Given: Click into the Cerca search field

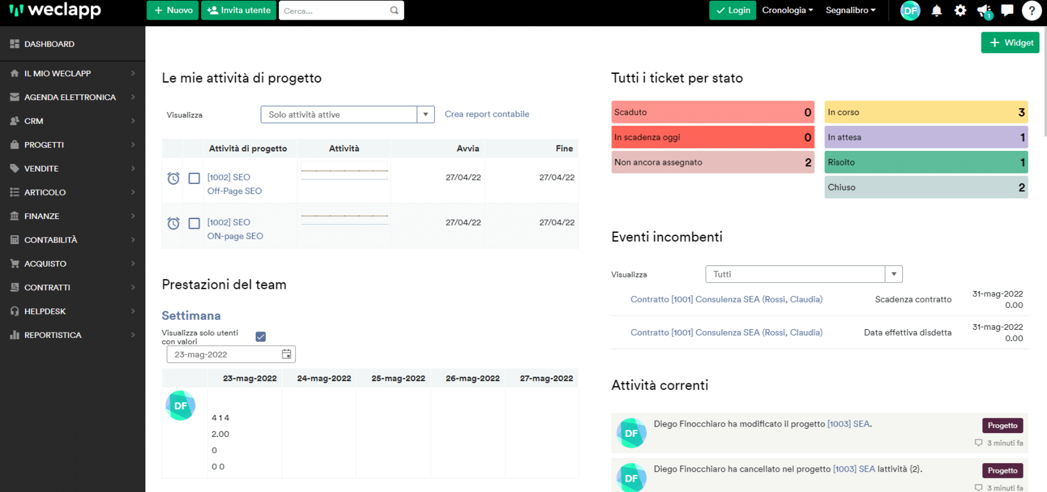Looking at the screenshot, I should (334, 10).
